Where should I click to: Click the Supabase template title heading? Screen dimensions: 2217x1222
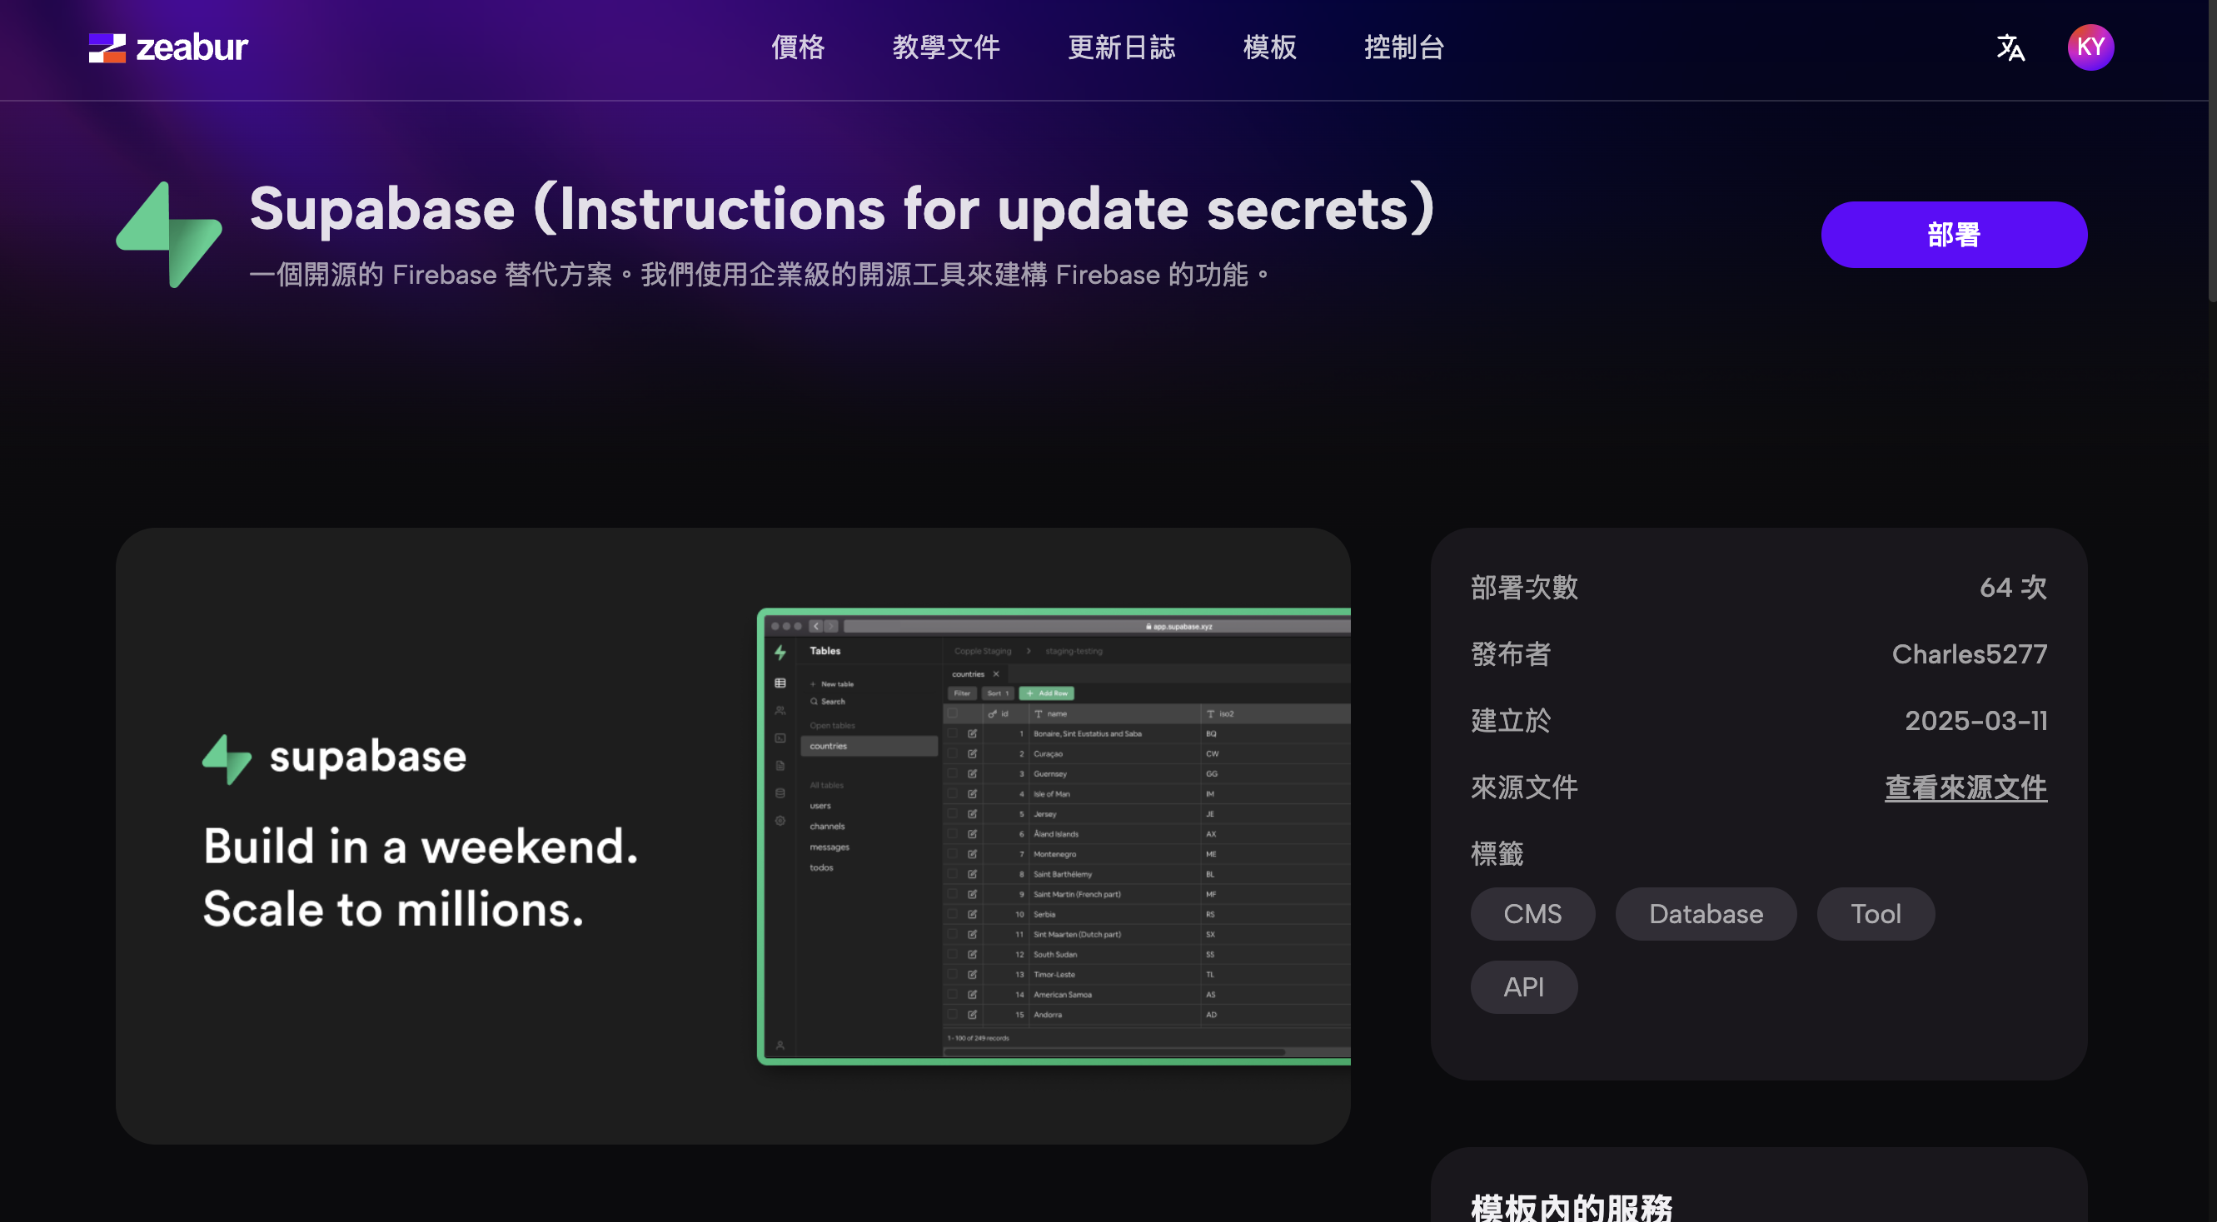click(842, 209)
